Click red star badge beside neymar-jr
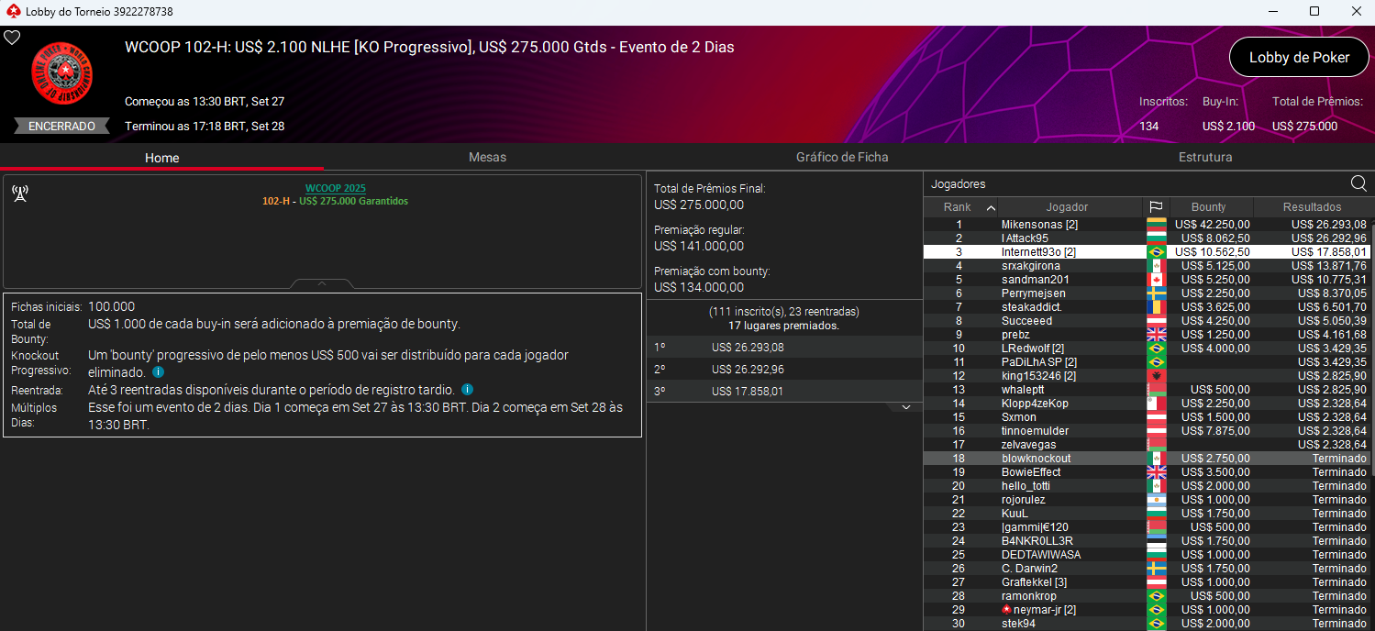1375x631 pixels. 1007,610
